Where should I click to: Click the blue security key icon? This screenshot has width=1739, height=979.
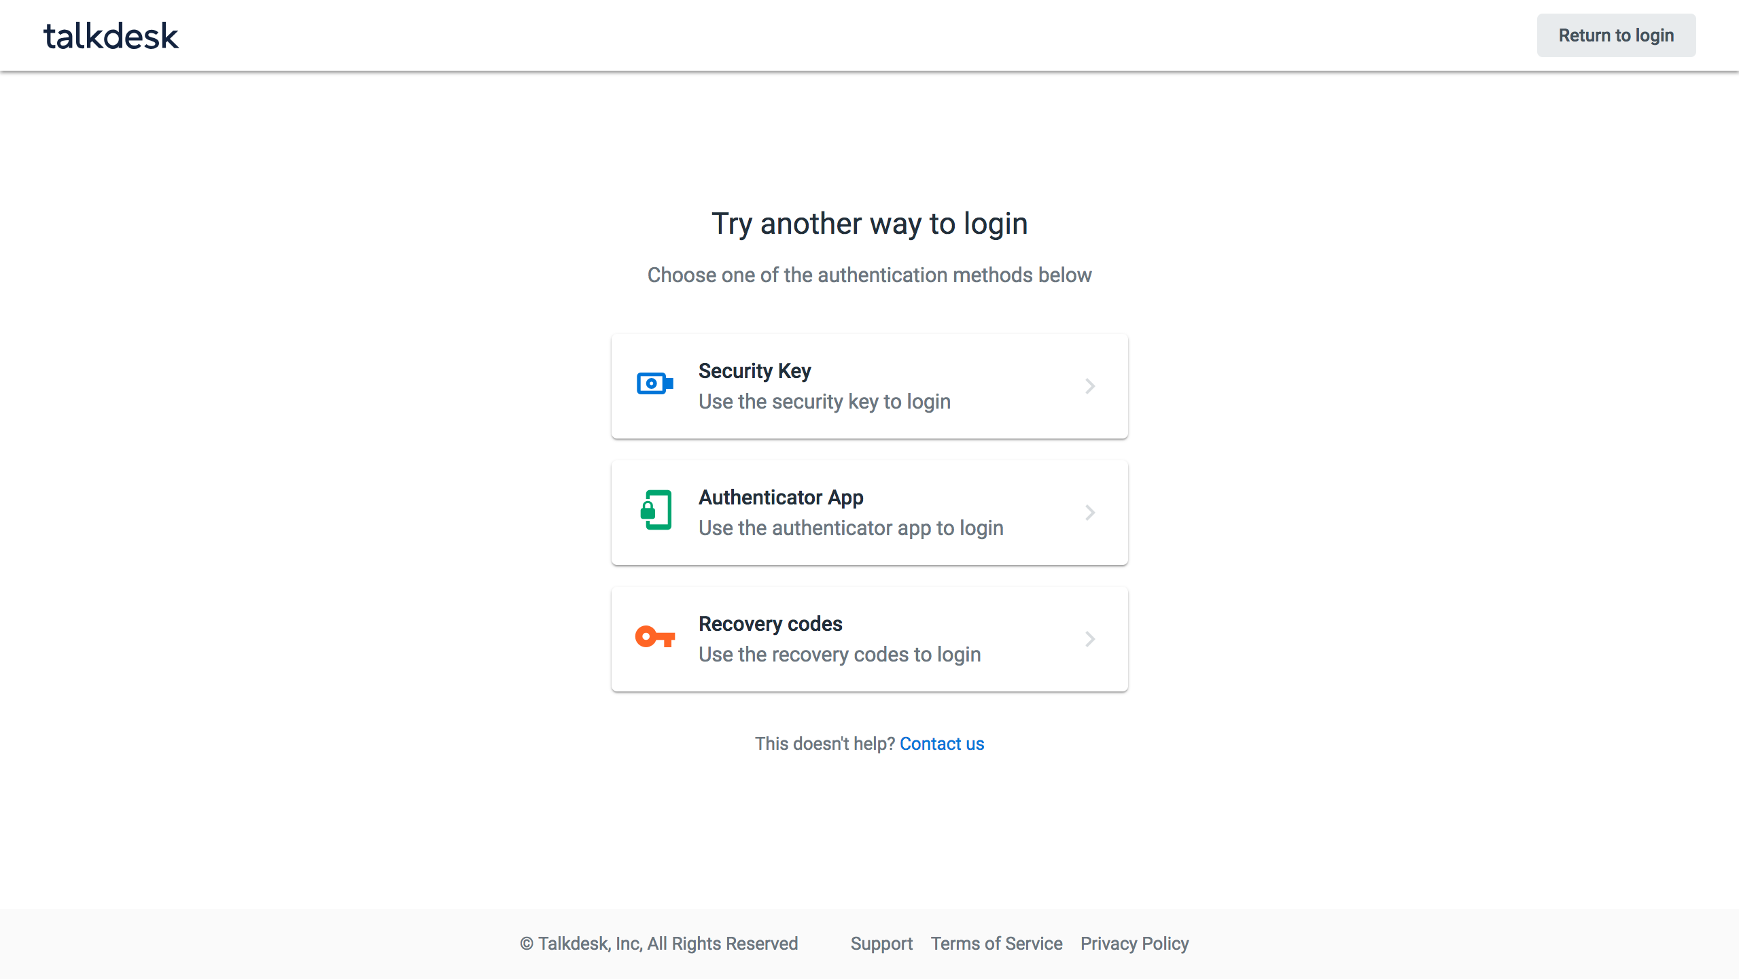click(x=655, y=383)
